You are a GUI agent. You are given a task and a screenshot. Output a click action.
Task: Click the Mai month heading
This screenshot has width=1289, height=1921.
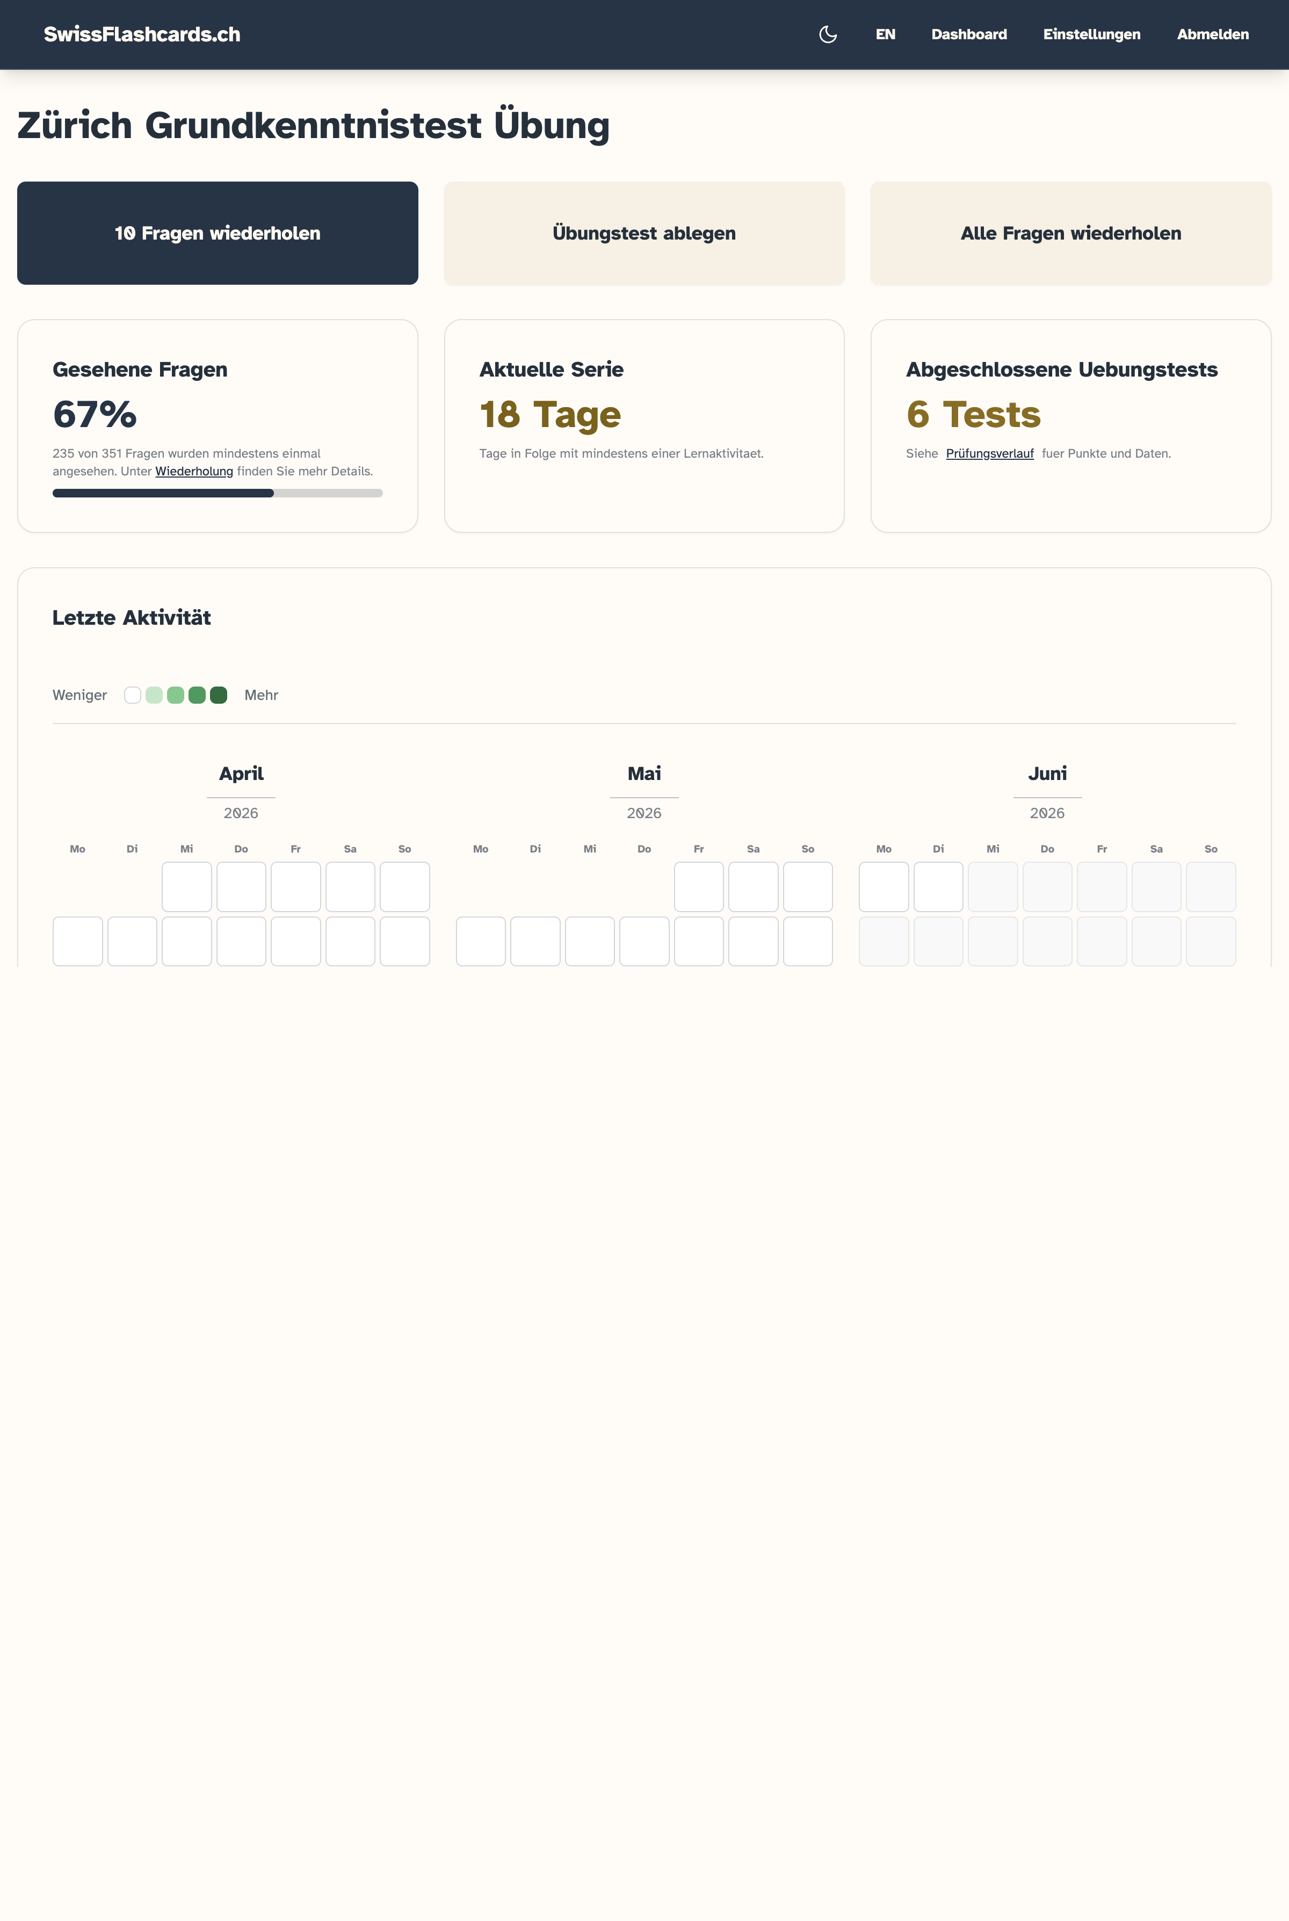(x=644, y=774)
